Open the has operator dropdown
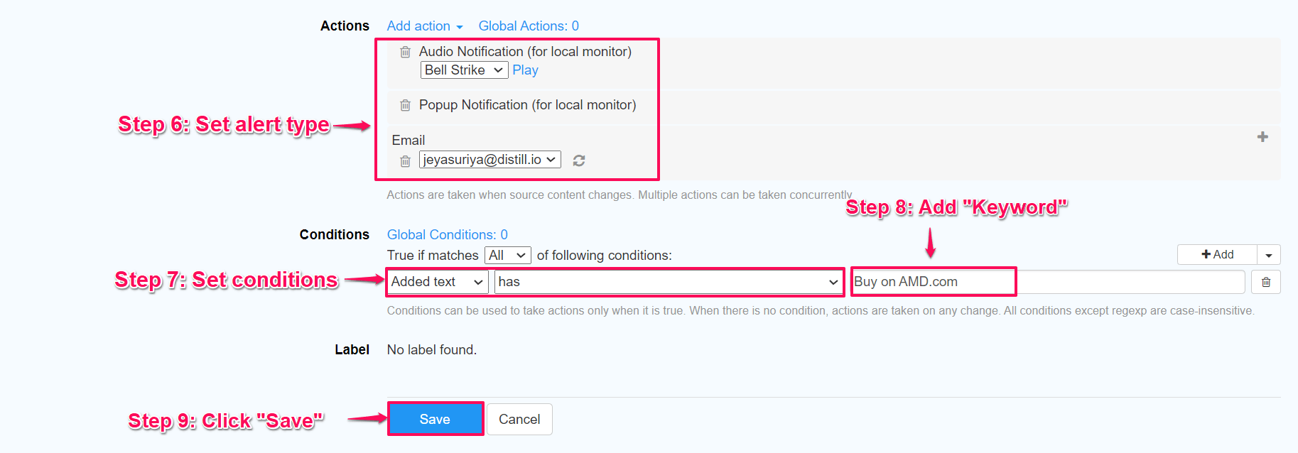Image resolution: width=1298 pixels, height=453 pixels. pos(669,282)
